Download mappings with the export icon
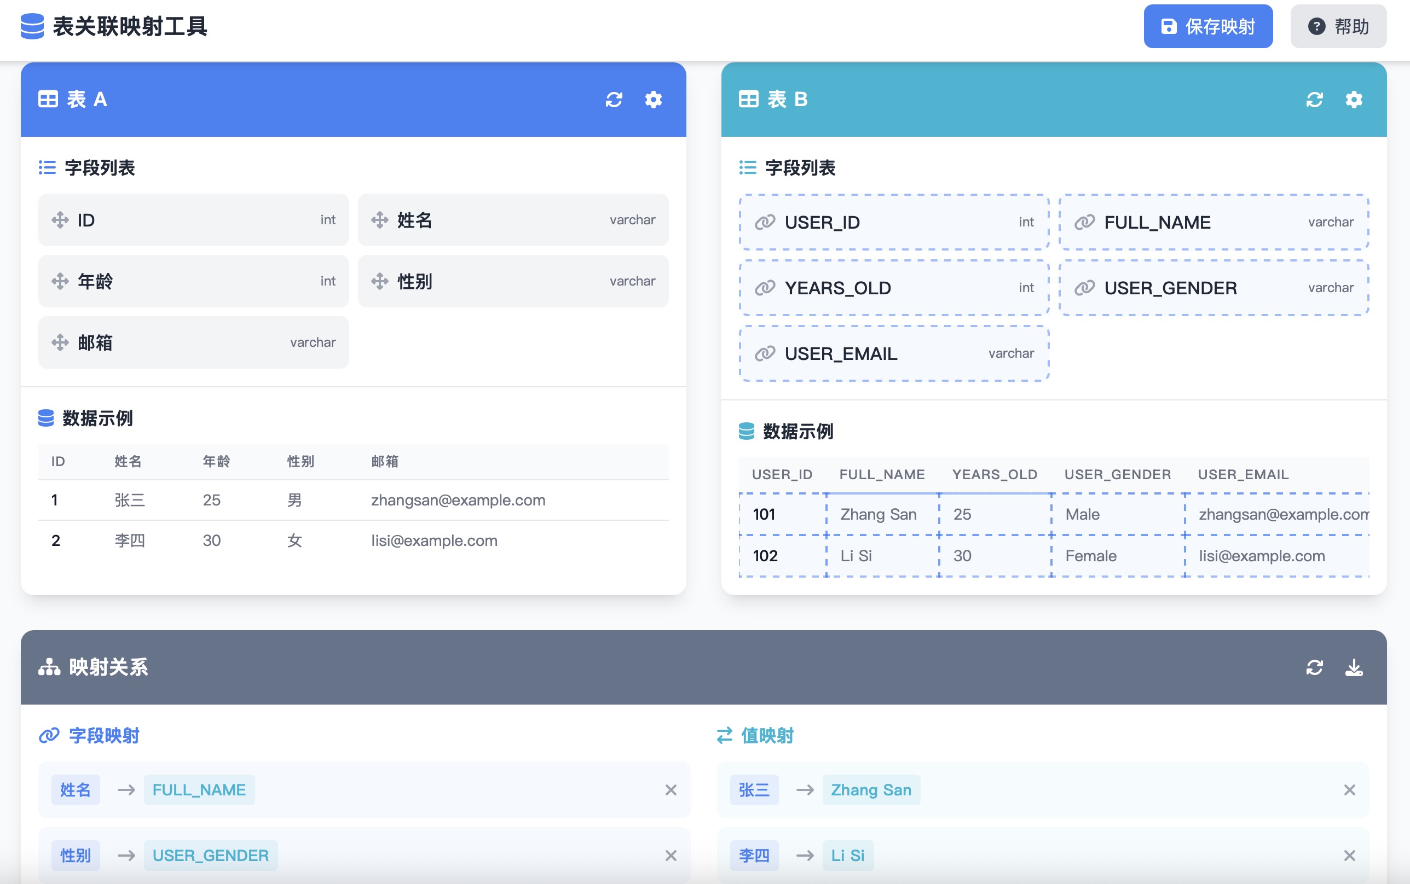The width and height of the screenshot is (1410, 884). (1354, 667)
